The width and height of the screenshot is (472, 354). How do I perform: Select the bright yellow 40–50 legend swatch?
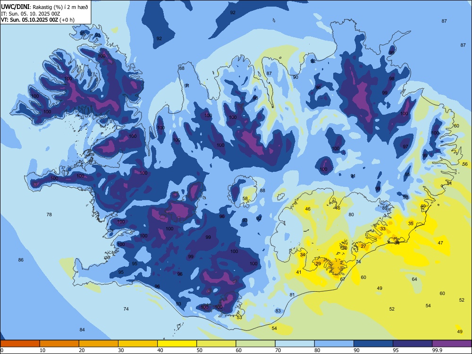[x=177, y=344]
